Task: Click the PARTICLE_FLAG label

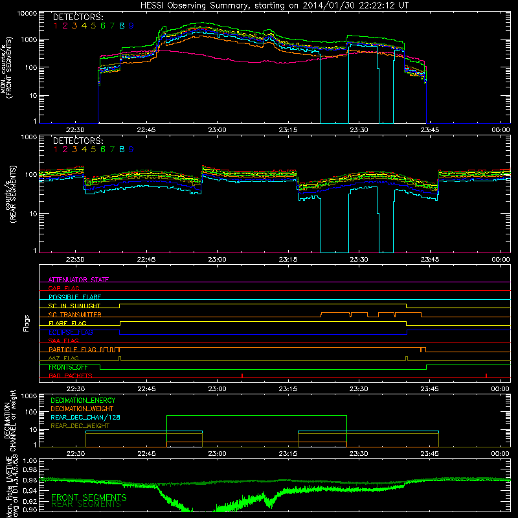Action: [73, 350]
